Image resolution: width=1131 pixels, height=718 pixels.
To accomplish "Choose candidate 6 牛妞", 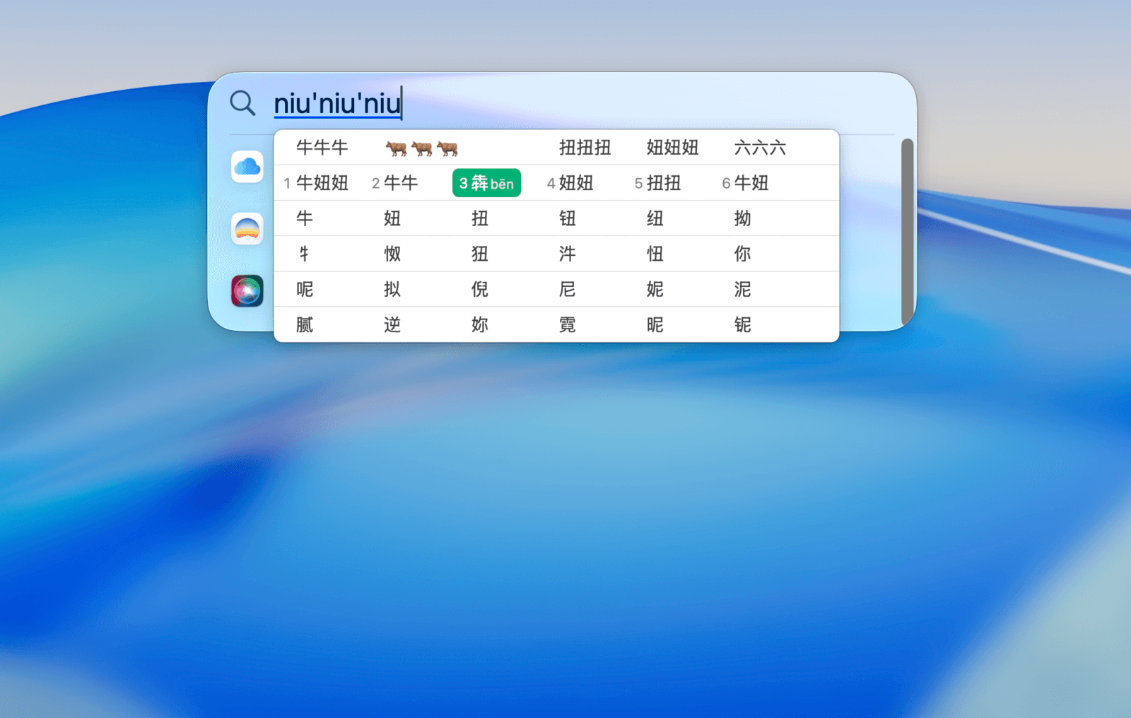I will pyautogui.click(x=746, y=183).
